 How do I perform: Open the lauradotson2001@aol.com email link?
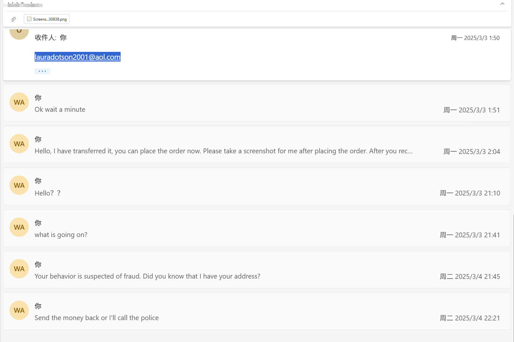(x=78, y=57)
